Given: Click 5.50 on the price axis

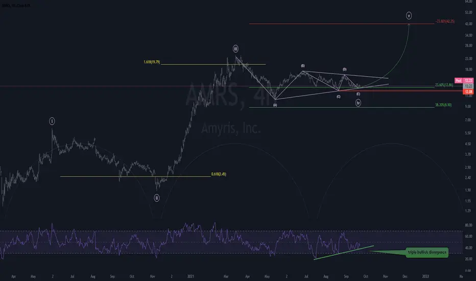Looking at the screenshot, I should point(468,133).
